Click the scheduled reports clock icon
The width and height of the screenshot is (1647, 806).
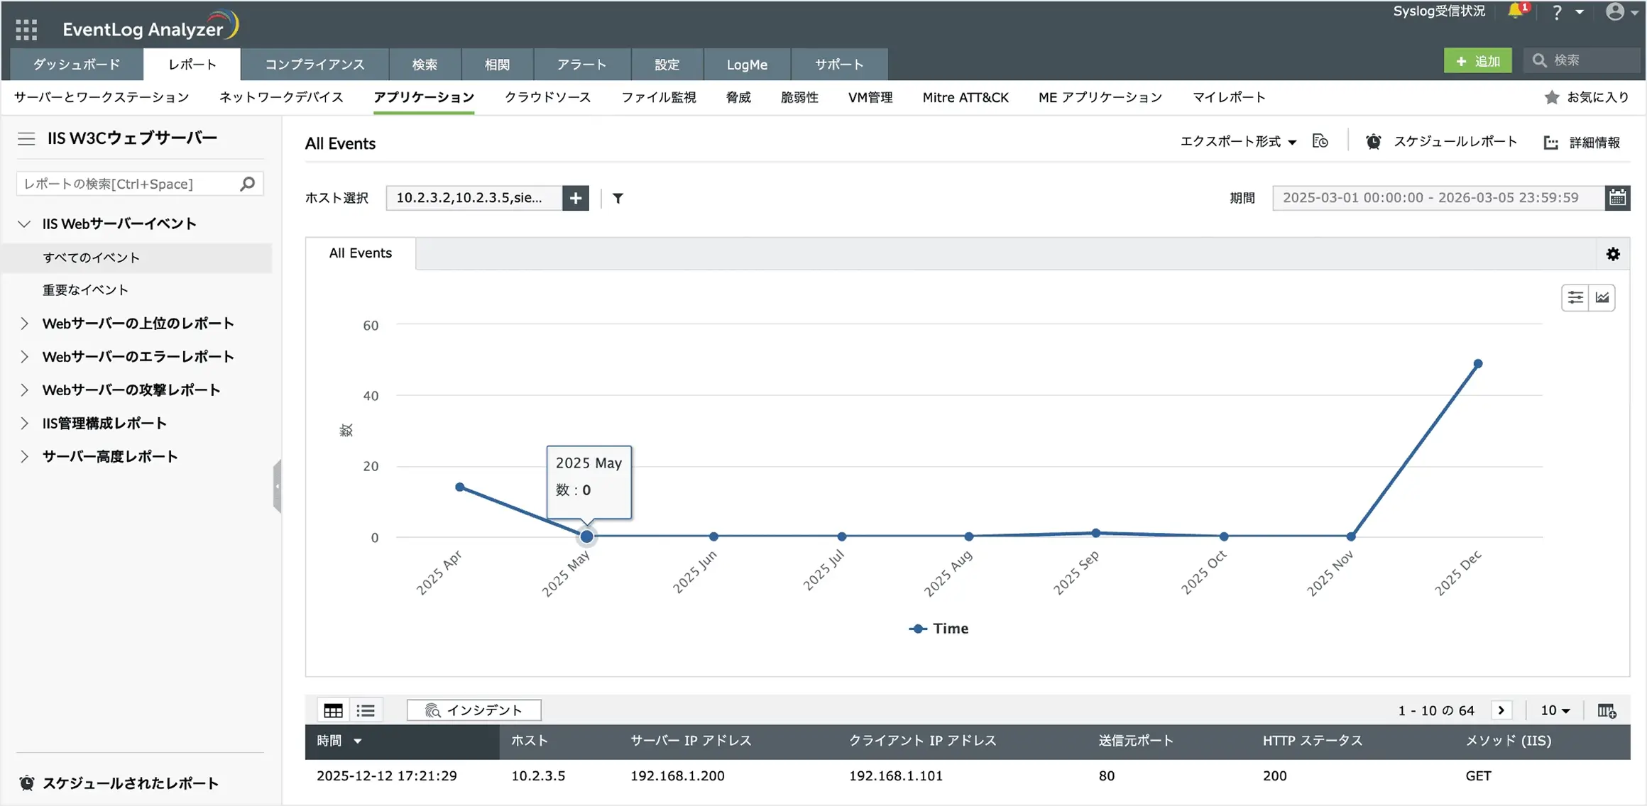[x=27, y=783]
